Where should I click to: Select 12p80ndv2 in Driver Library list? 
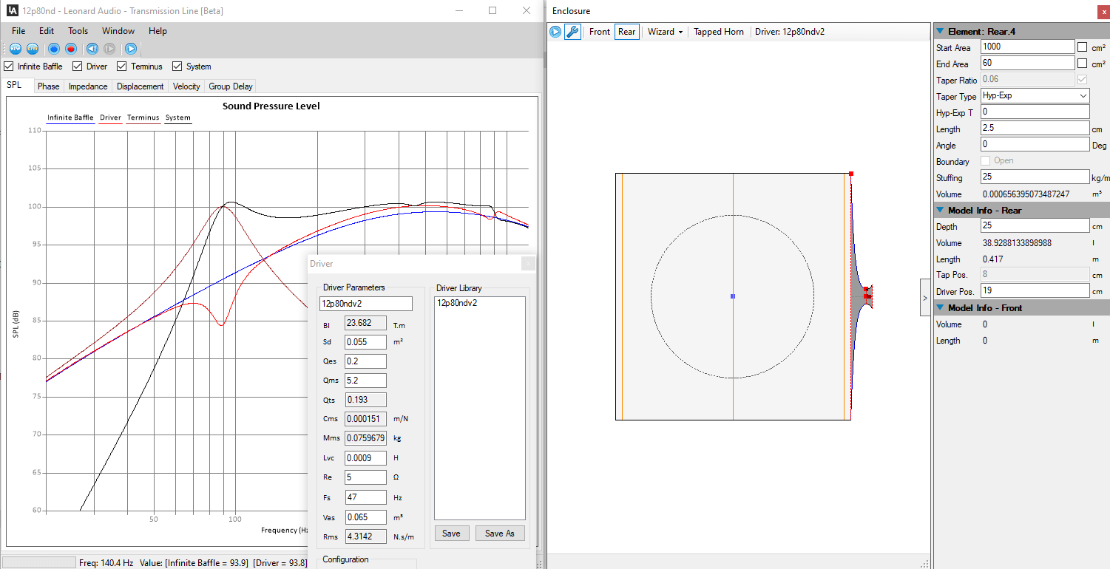click(x=457, y=302)
